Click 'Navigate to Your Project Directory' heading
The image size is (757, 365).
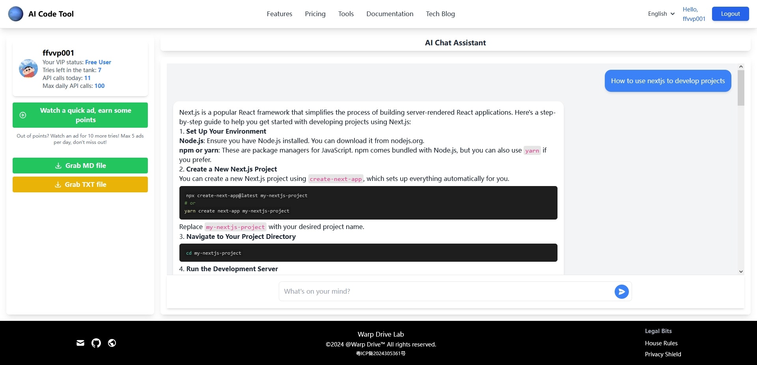(x=241, y=237)
